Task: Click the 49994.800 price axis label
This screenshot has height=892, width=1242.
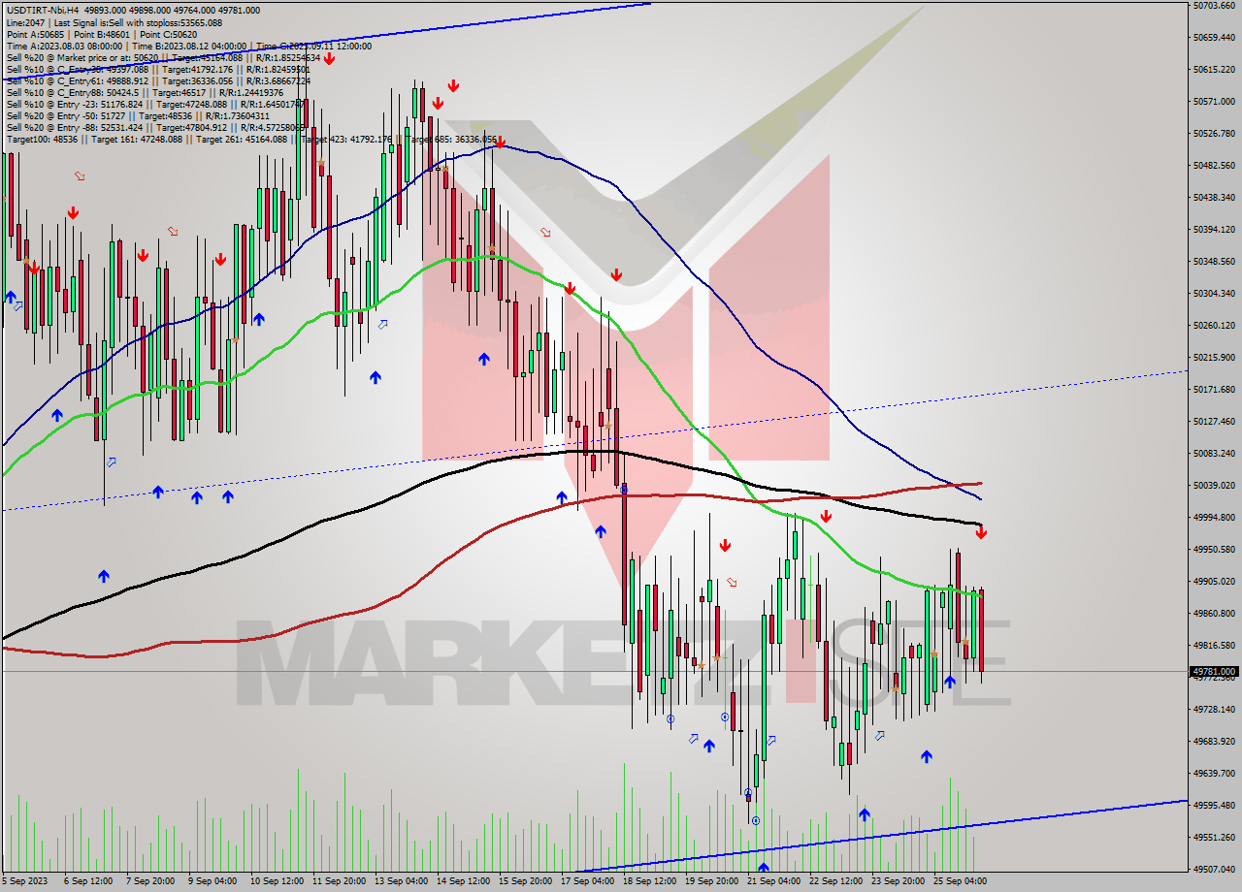Action: [1214, 517]
